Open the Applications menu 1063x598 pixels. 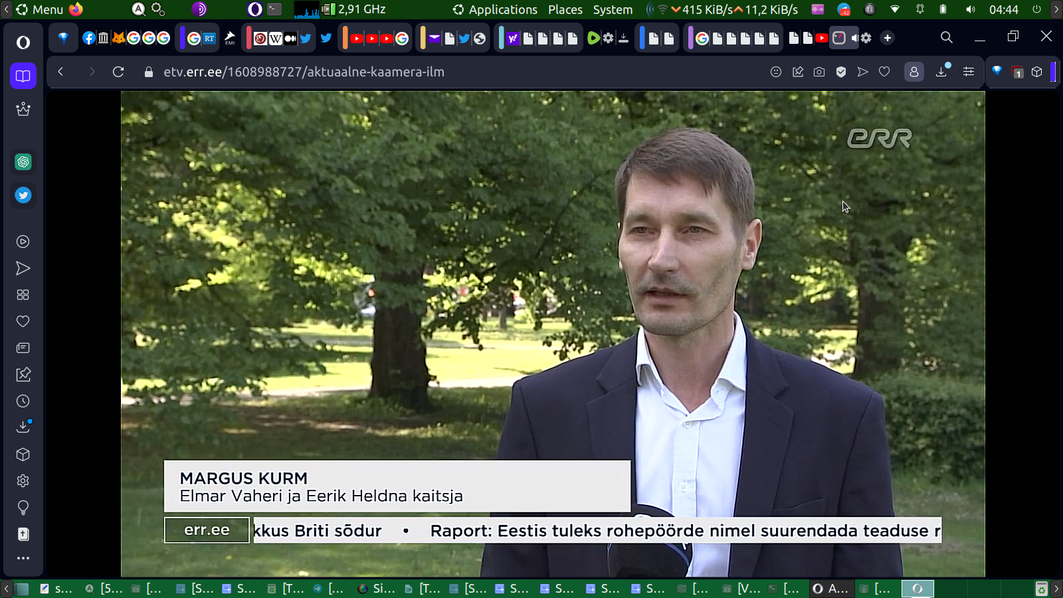[496, 9]
